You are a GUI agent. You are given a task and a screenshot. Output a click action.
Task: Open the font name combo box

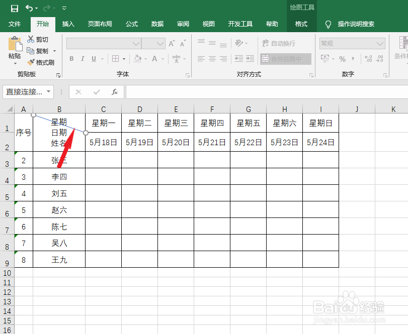(104, 44)
